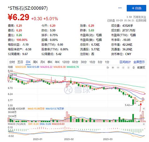Click the DEA:-0.26 value
Viewport: 149px width, 142px height.
(45, 124)
